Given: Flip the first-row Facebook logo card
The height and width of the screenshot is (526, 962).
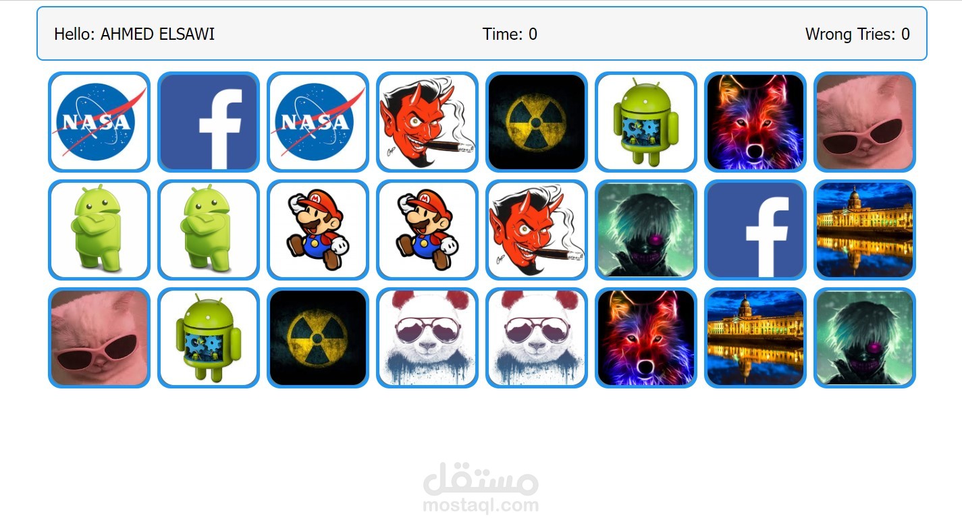Looking at the screenshot, I should click(209, 122).
